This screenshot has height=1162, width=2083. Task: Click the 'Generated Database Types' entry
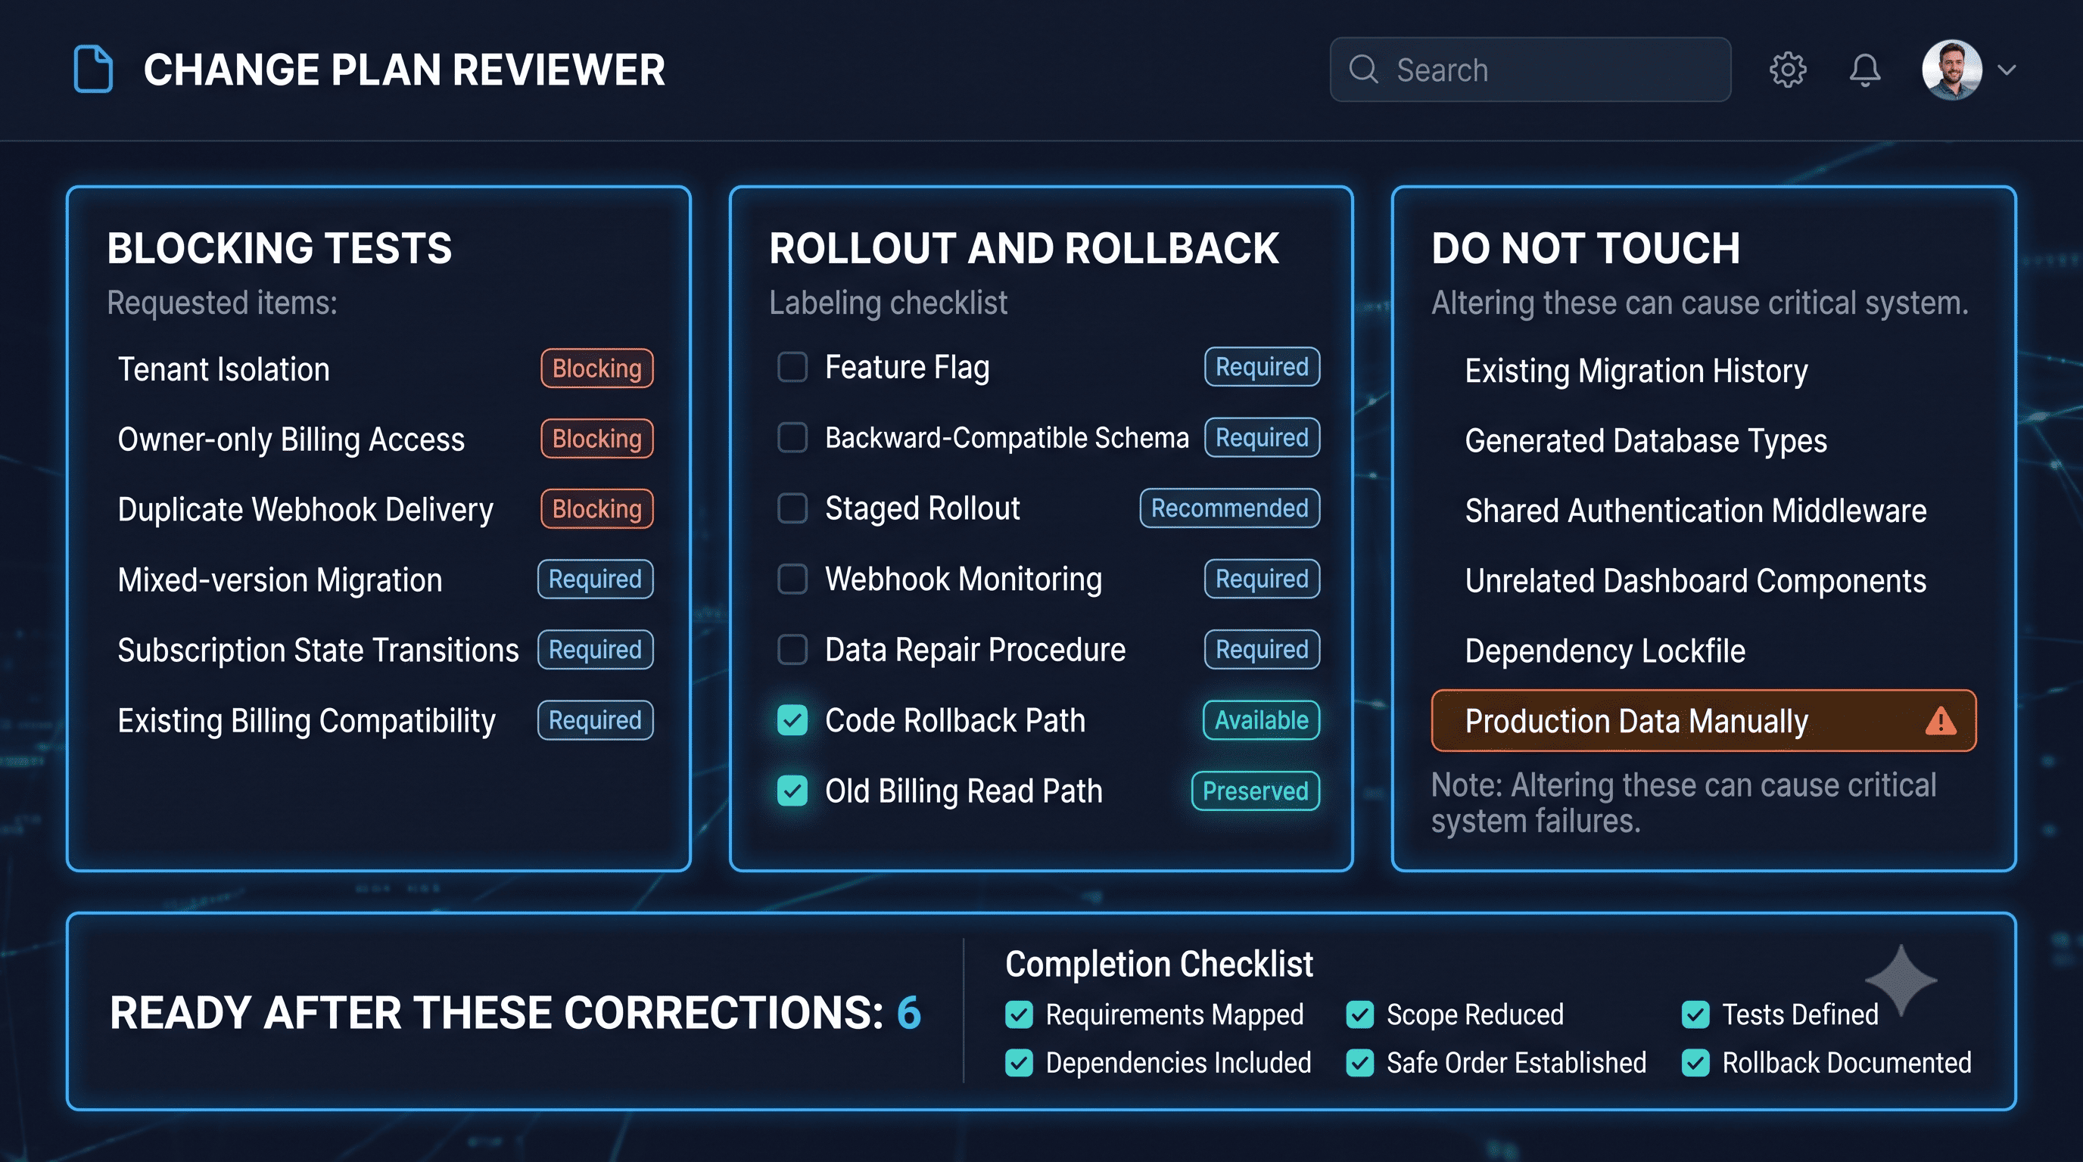[1646, 441]
